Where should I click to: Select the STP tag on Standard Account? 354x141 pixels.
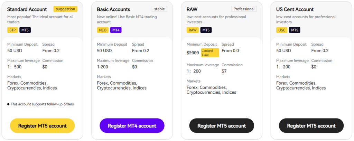coord(12,30)
